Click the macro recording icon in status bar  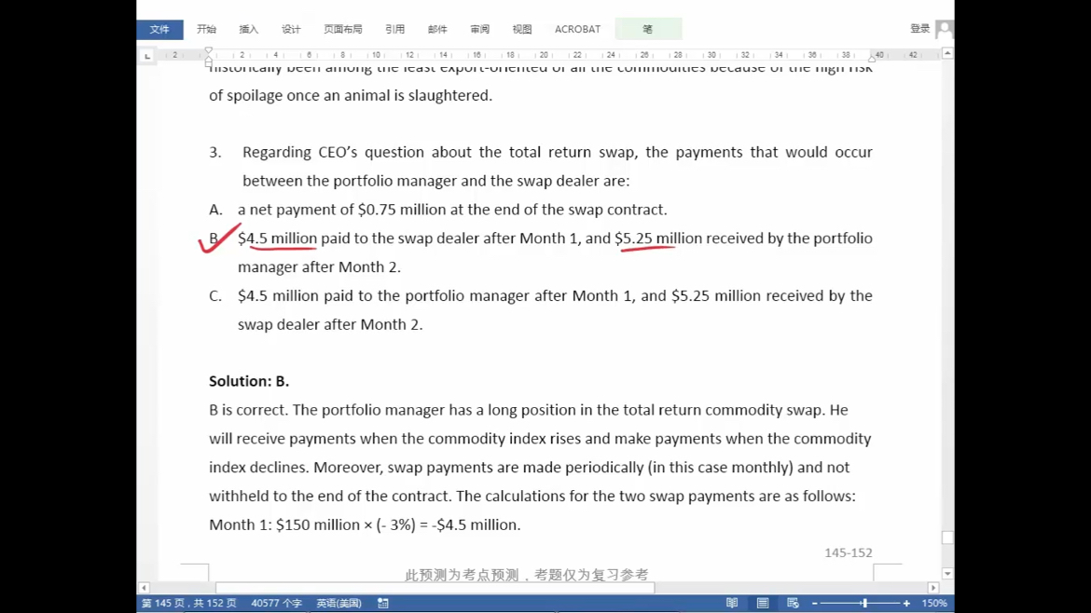coord(383,604)
